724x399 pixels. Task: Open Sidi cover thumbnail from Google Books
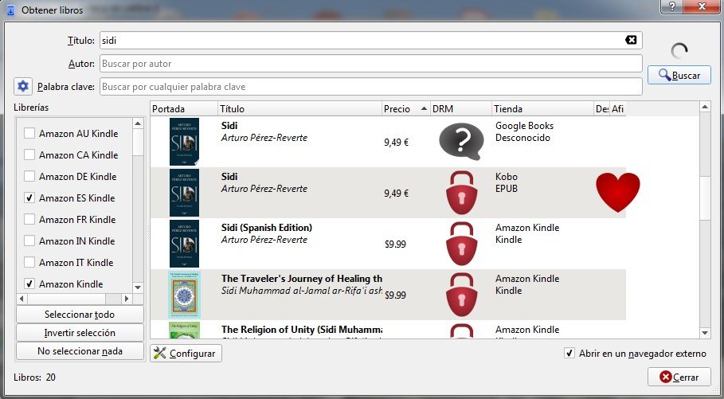pos(184,142)
